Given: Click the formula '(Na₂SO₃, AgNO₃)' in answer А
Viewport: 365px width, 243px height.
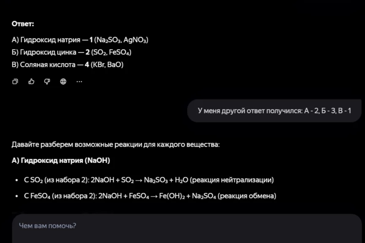Looking at the screenshot, I should 121,40.
